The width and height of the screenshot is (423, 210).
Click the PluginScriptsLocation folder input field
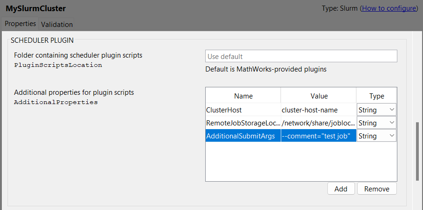click(301, 56)
